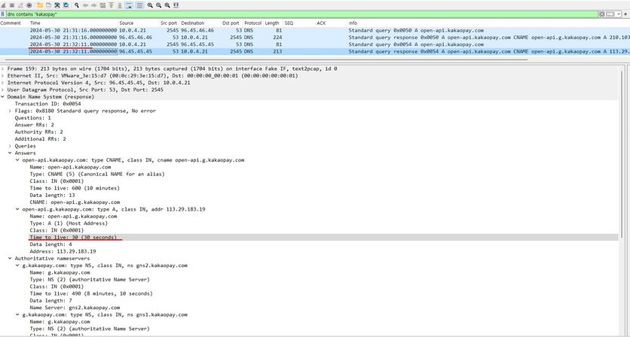Reload this capture file

click(x=66, y=5)
